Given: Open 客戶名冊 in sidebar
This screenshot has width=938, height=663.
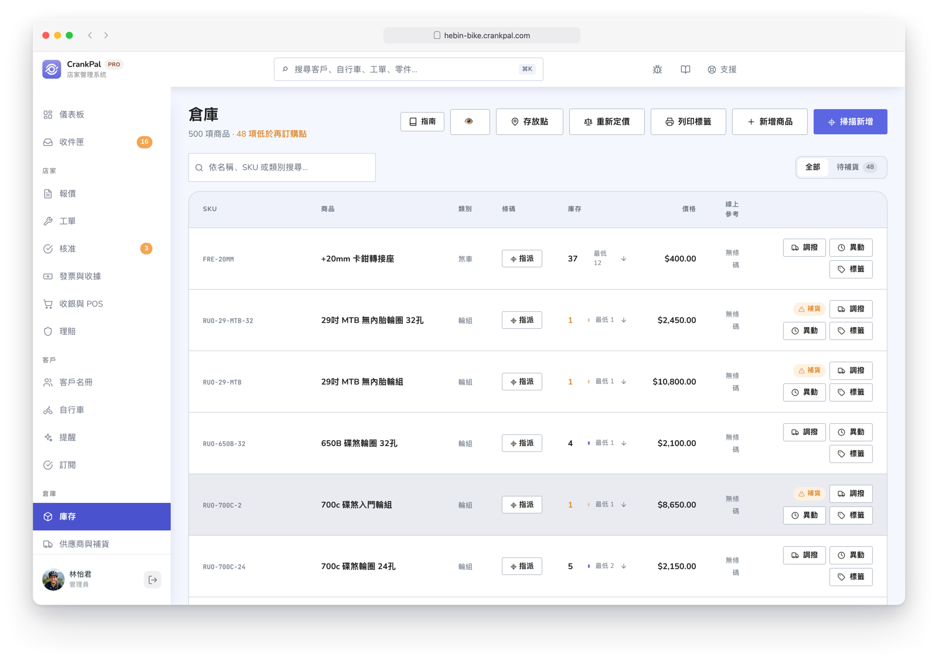Looking at the screenshot, I should click(101, 382).
